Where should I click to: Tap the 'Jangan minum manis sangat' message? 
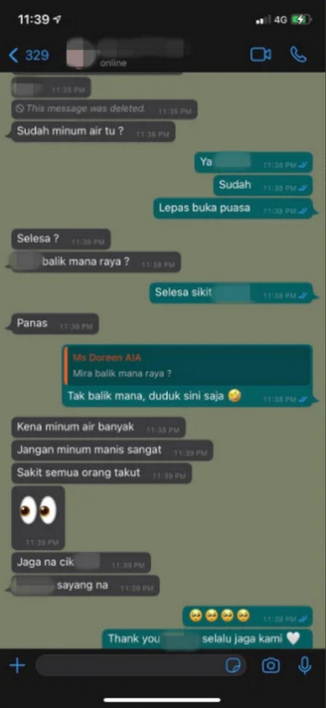112,450
